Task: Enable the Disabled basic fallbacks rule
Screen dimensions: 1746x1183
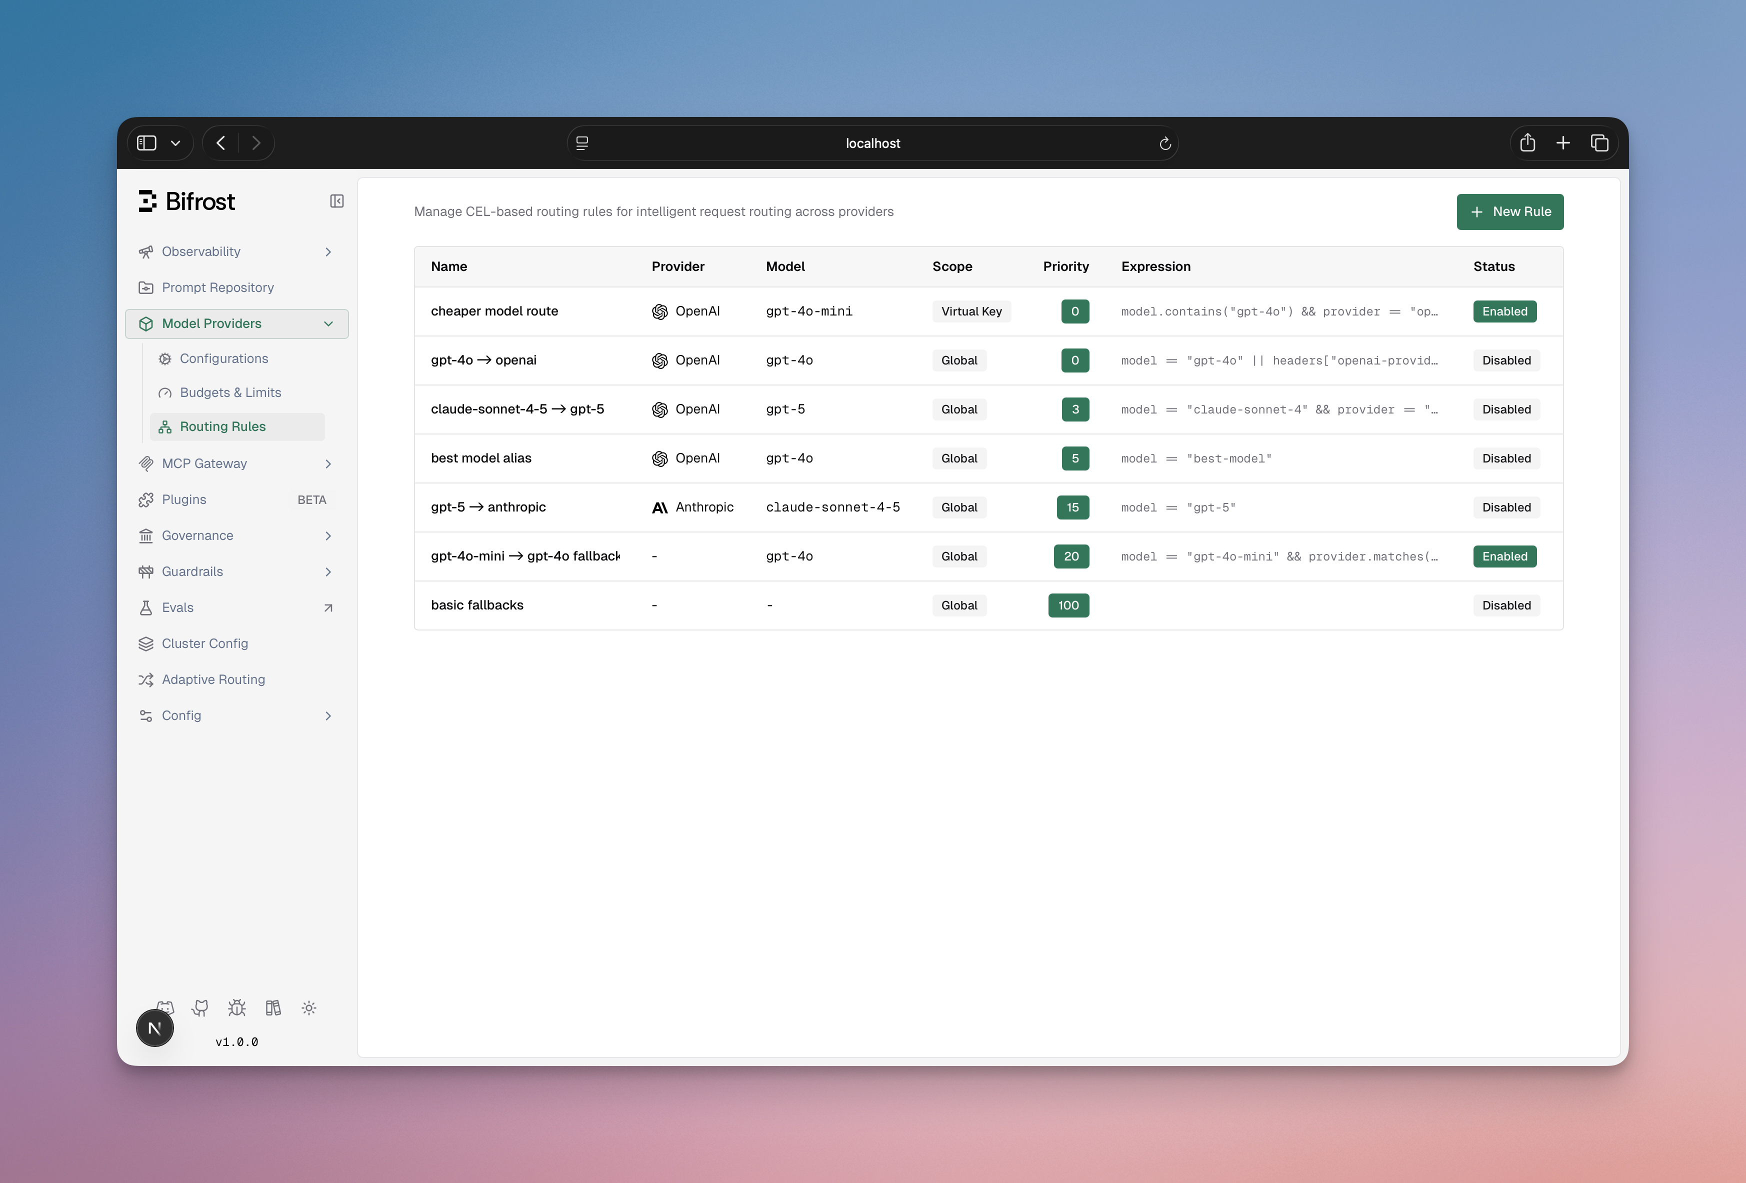Action: [1505, 604]
